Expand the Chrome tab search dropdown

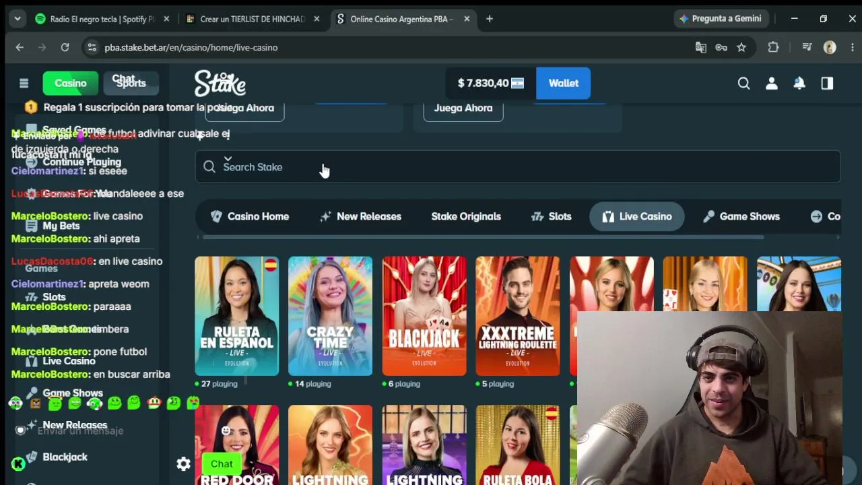coord(18,19)
